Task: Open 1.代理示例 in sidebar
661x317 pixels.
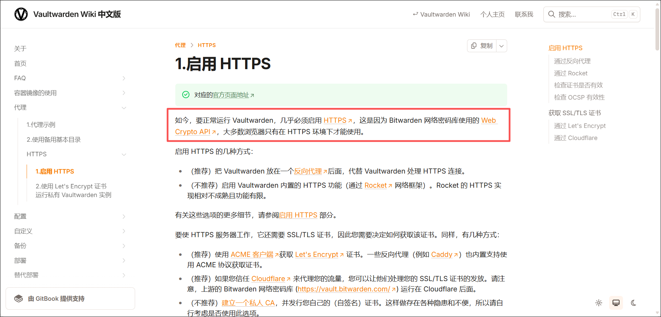Action: (41, 125)
